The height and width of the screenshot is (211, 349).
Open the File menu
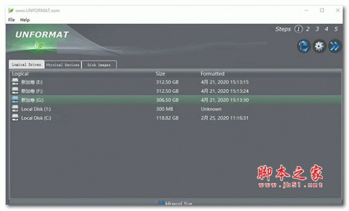[12, 20]
